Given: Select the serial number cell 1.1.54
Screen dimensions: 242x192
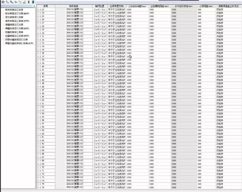Looking at the screenshot, I should point(46,114).
